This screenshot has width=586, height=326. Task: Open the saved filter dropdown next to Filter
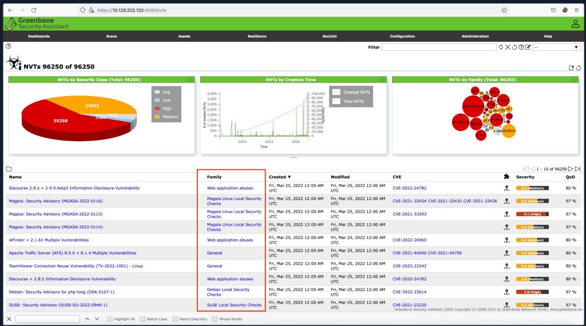click(556, 47)
